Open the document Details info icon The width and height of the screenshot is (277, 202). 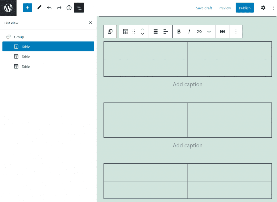coord(69,8)
